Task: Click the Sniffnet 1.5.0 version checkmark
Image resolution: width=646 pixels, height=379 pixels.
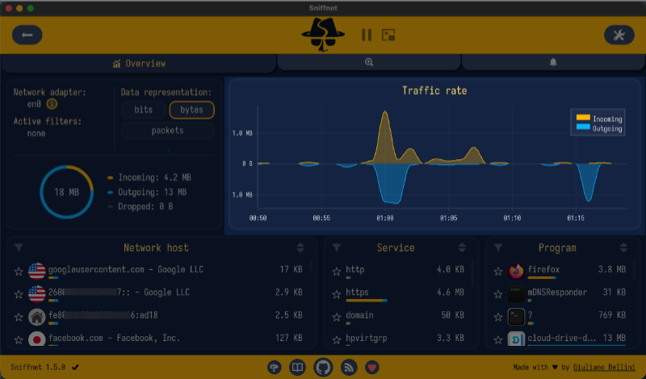Action: 75,367
